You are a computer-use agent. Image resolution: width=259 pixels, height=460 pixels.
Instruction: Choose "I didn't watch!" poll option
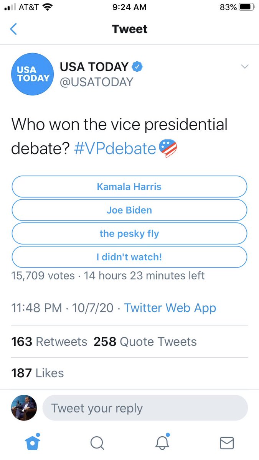(x=129, y=257)
